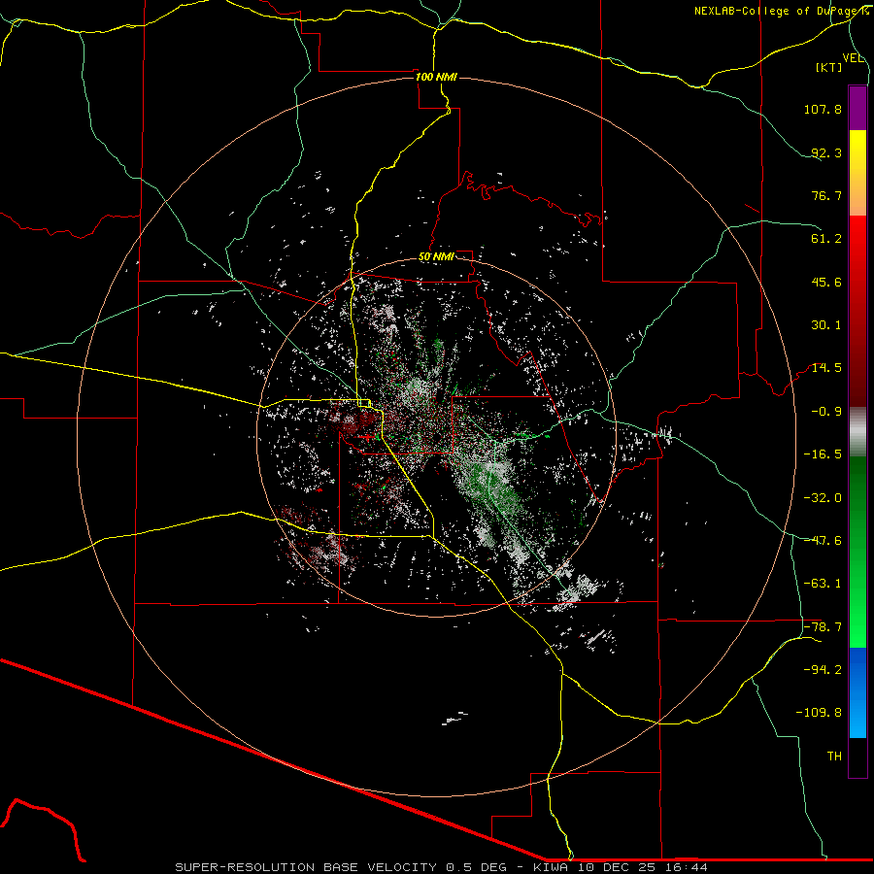Click the bright green segment of the color bar
This screenshot has height=874, width=874.
click(x=857, y=552)
